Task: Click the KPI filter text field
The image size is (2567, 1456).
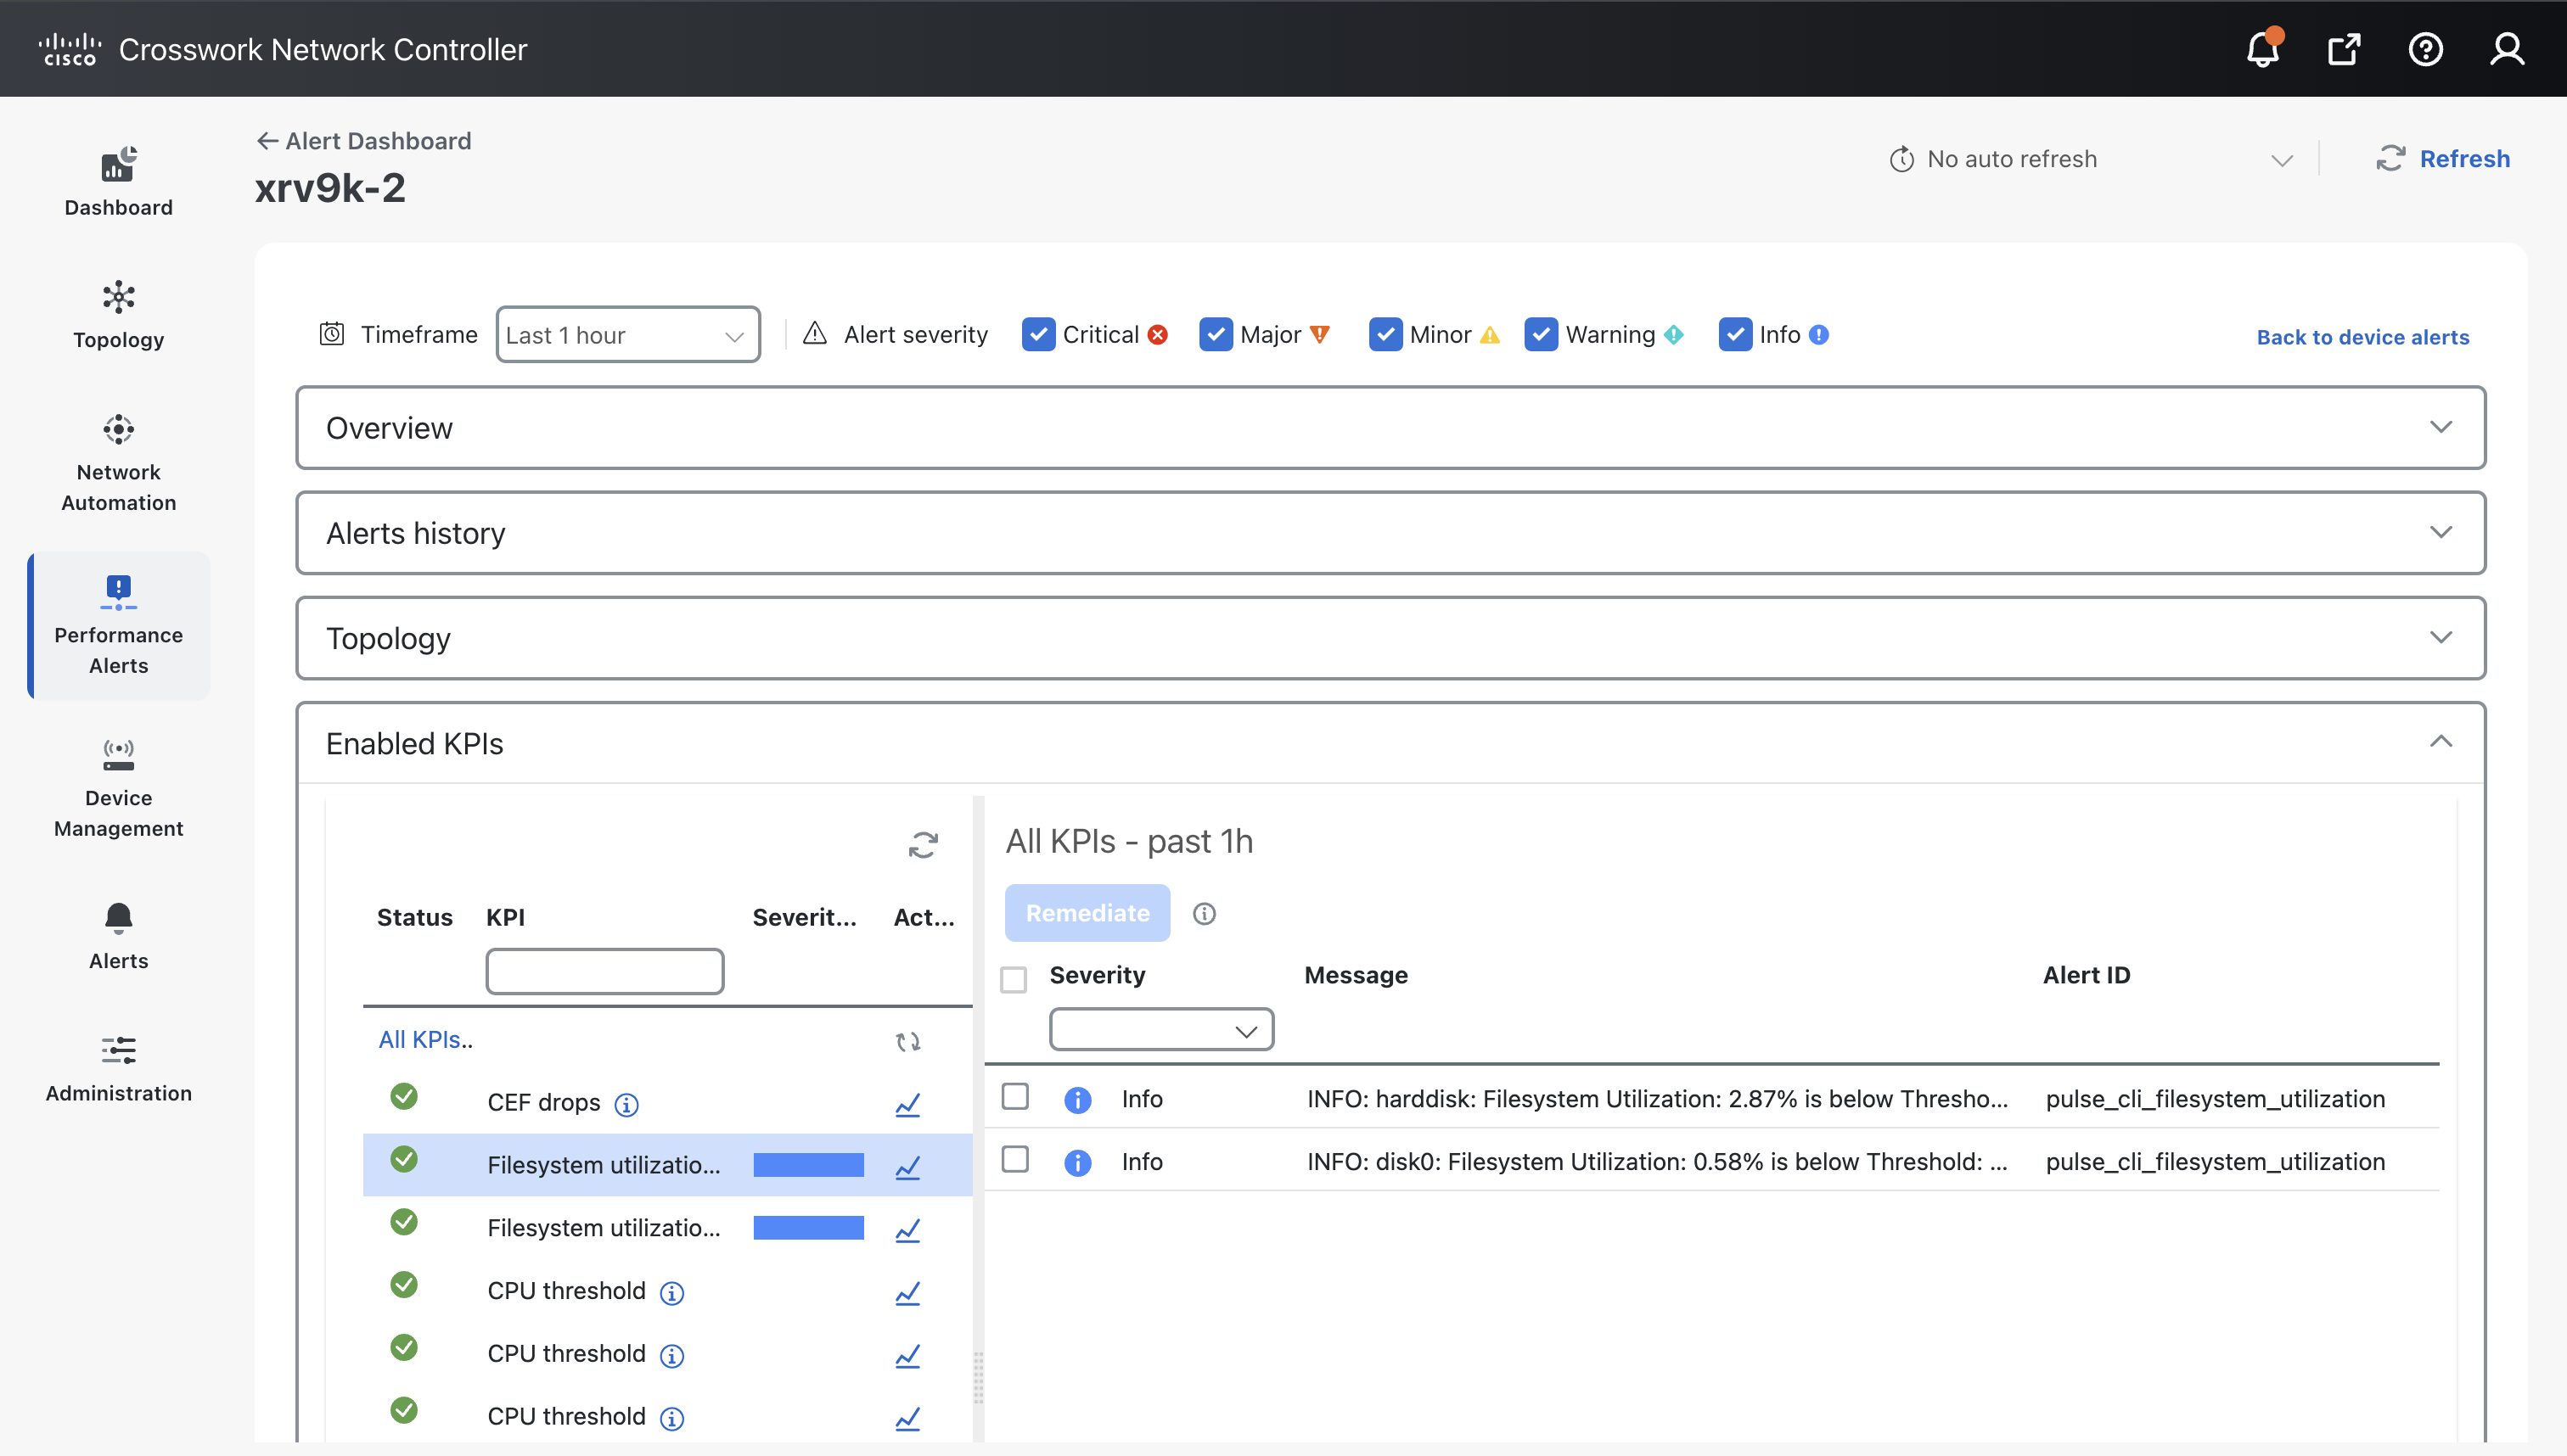Action: [604, 971]
